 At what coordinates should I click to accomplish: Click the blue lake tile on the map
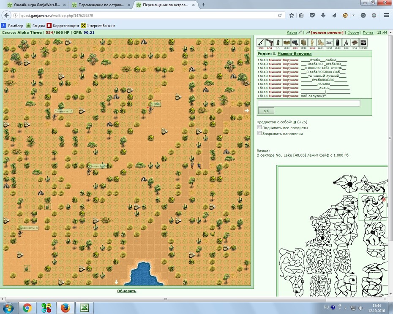143,273
